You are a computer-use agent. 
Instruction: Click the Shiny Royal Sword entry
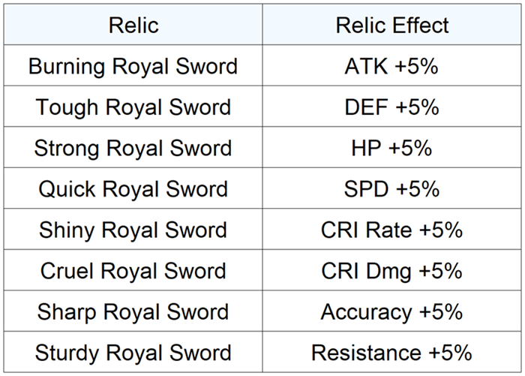click(133, 230)
